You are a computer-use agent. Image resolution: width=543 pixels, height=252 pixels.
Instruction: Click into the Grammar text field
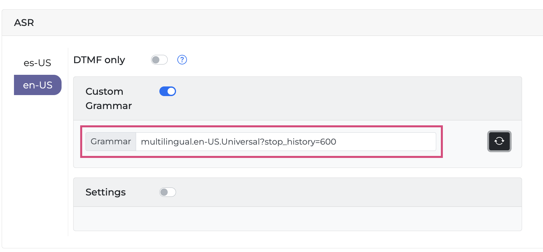[x=285, y=142]
